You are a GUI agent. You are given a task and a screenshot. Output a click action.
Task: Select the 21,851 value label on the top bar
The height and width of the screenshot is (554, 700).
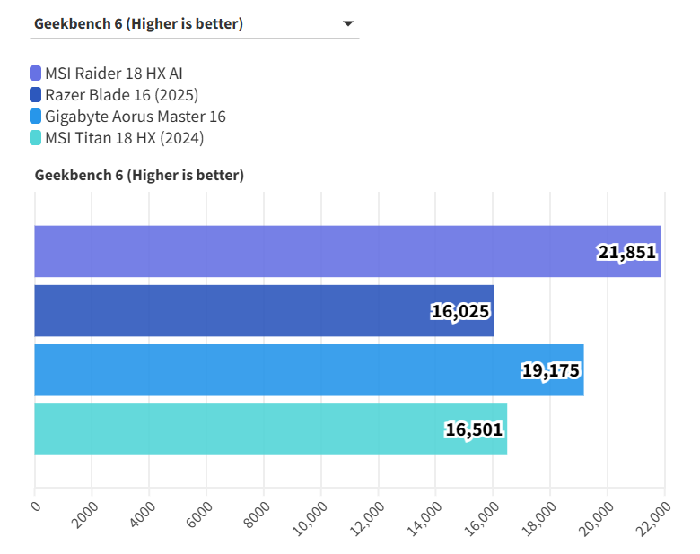[x=627, y=253]
